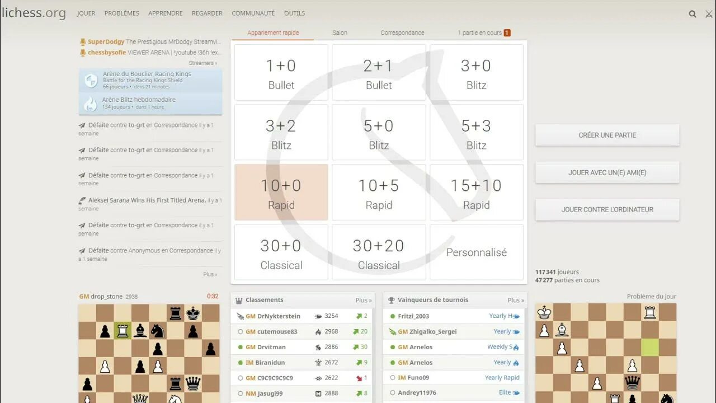716x403 pixels.
Task: Click GM drop_stone player name
Action: 102,297
